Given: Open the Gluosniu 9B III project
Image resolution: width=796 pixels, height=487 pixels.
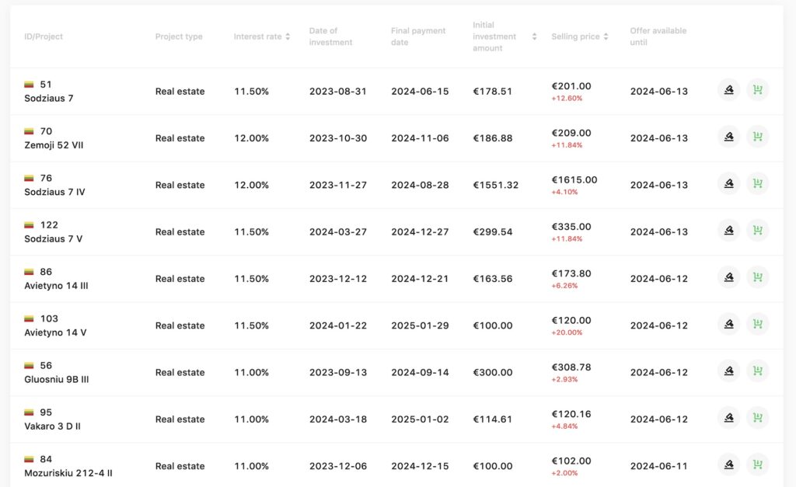Looking at the screenshot, I should pos(57,379).
